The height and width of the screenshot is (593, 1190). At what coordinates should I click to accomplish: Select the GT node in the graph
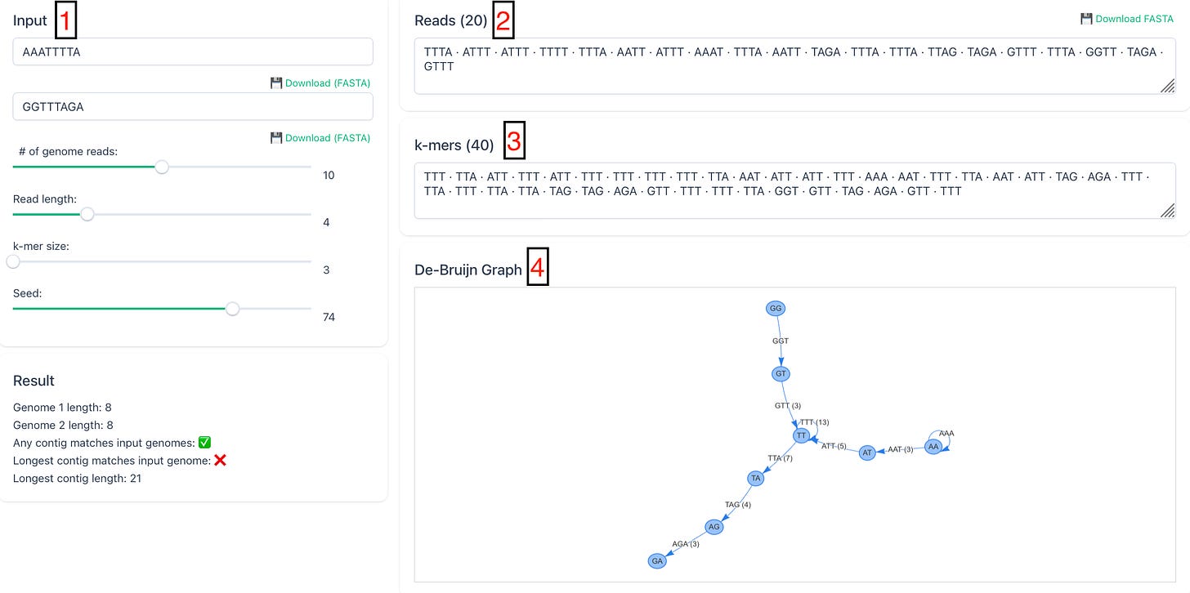[x=781, y=373]
